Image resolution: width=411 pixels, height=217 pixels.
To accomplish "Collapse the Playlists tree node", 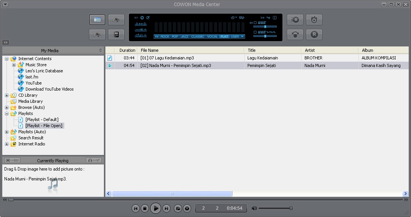I will (7, 113).
